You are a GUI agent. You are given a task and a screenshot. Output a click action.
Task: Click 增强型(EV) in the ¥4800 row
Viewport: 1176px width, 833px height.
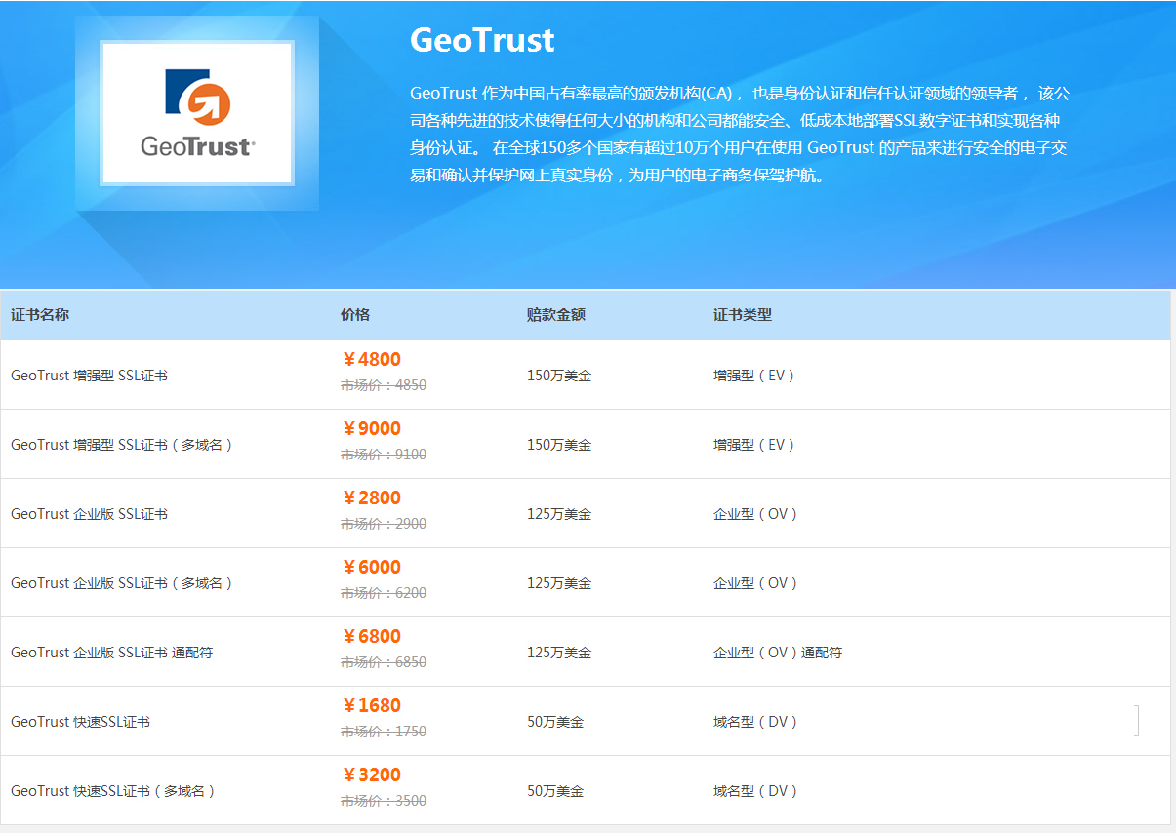pyautogui.click(x=754, y=376)
